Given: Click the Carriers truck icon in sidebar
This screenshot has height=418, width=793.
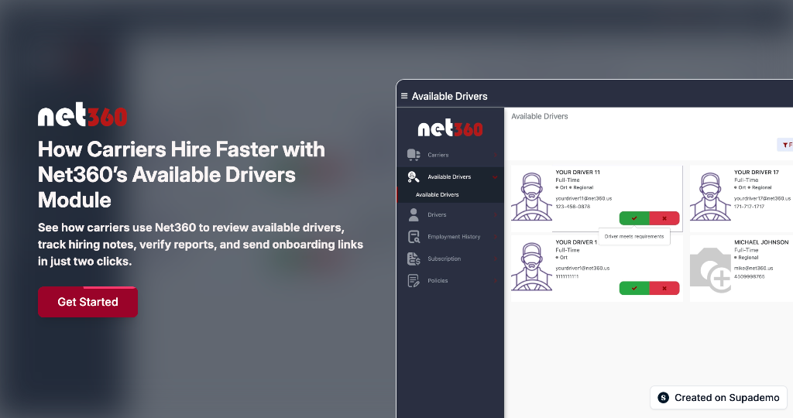Looking at the screenshot, I should tap(414, 155).
